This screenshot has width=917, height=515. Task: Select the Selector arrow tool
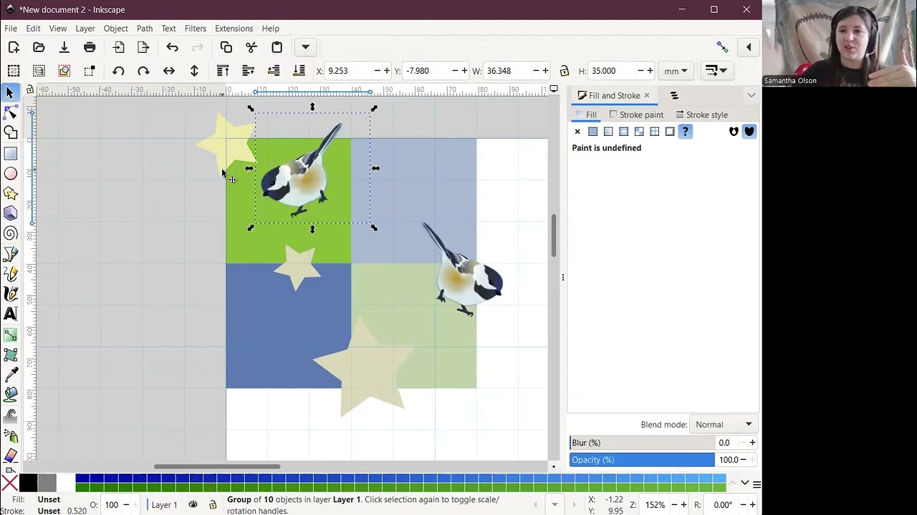click(x=10, y=93)
